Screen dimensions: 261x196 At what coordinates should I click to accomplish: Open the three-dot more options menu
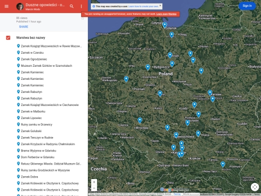tap(81, 6)
